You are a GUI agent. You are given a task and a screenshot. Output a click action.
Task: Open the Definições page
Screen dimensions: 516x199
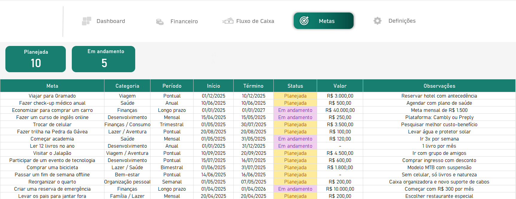pyautogui.click(x=402, y=21)
